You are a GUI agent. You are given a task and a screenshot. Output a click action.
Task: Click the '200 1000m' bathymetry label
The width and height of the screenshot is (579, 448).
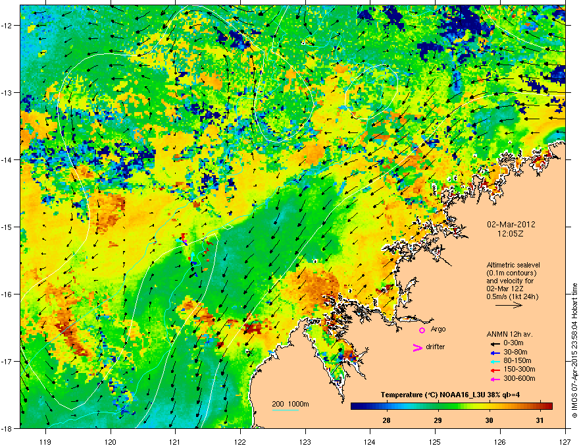[x=290, y=404]
